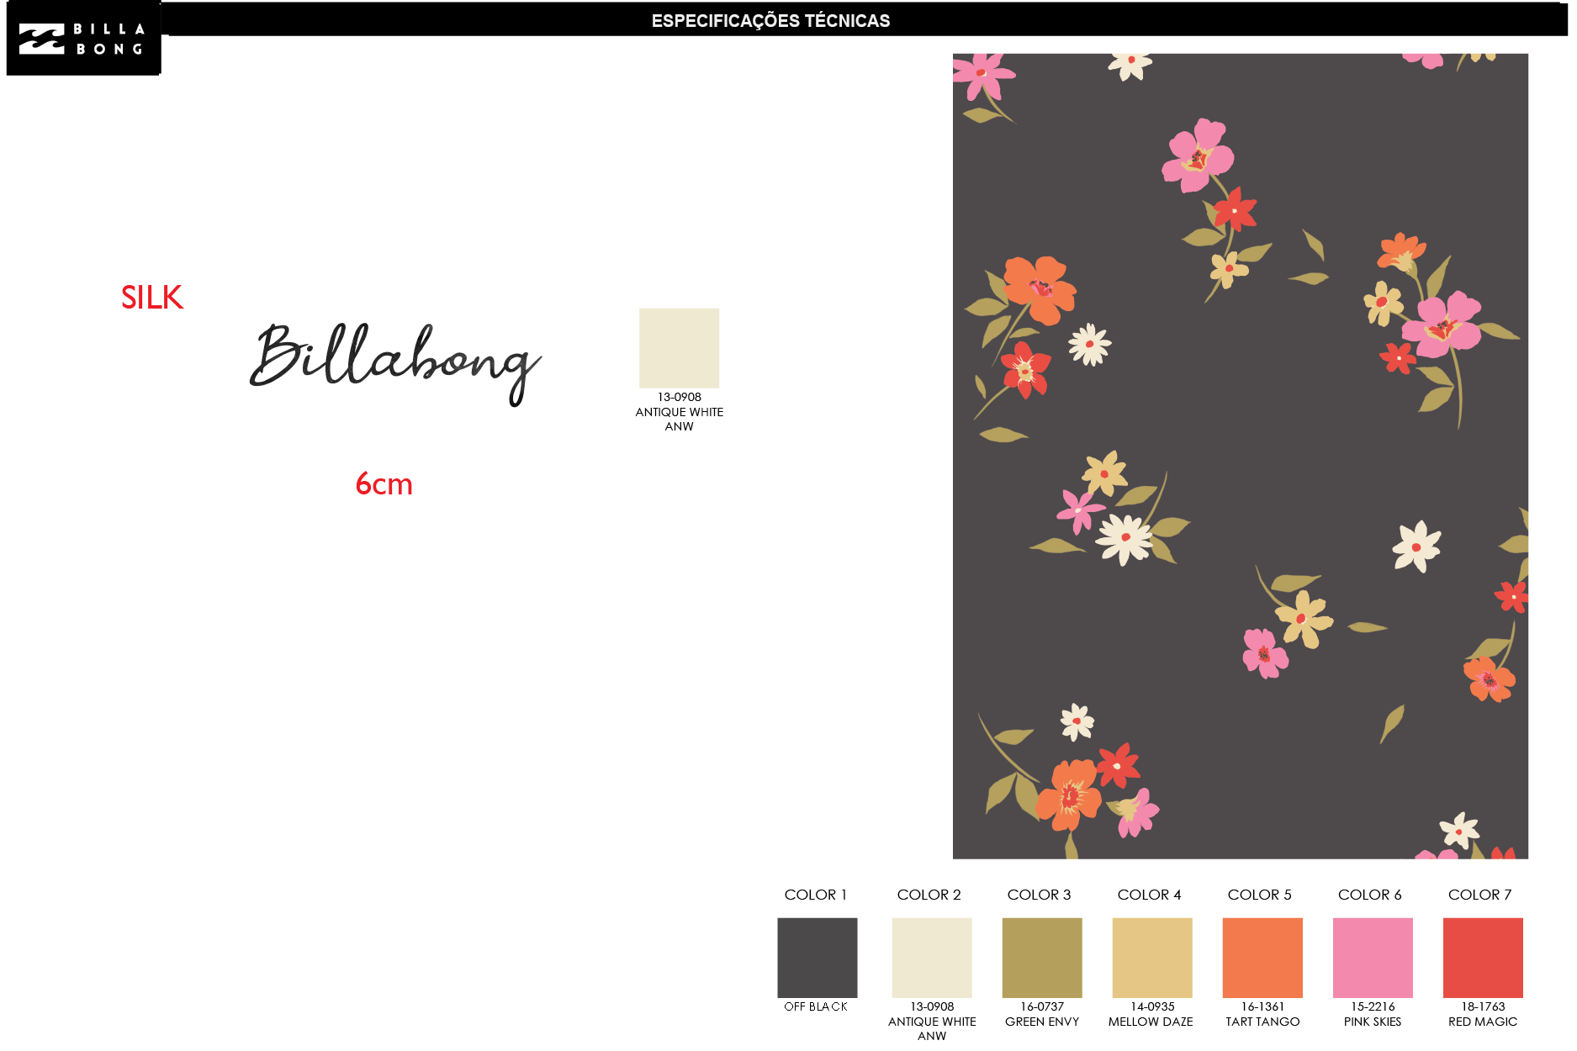Pick the Antique White swatch under COLOR 2
Screen dimensions: 1577x1051
coord(932,958)
